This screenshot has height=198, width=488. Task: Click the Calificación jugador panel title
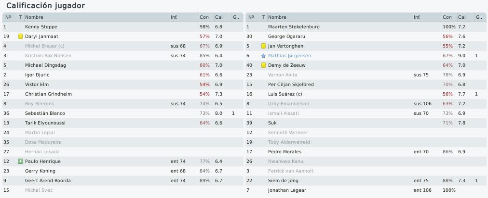pyautogui.click(x=45, y=6)
